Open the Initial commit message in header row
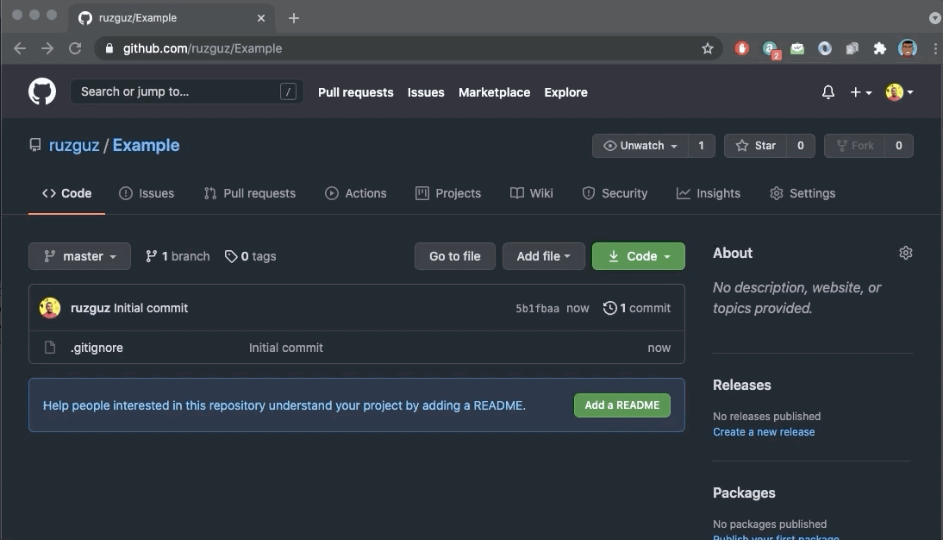The width and height of the screenshot is (943, 540). point(151,308)
